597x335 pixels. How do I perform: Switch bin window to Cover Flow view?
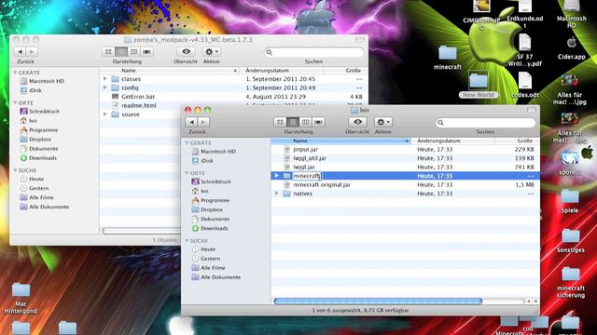318,122
